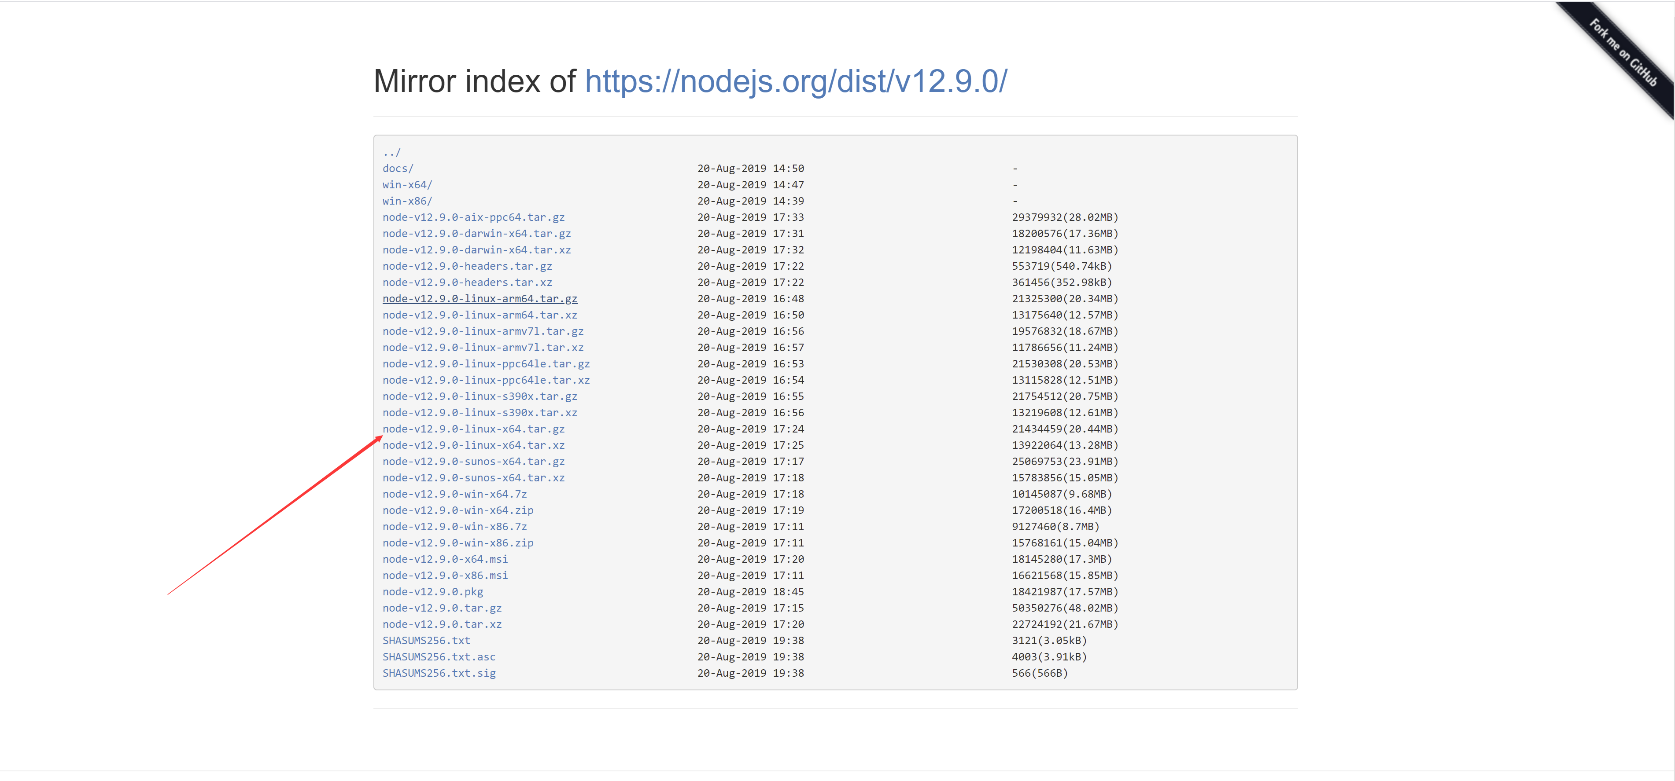Download node-v12.9.0-sunos-x64.tar.xz
The width and height of the screenshot is (1675, 781).
(x=473, y=478)
